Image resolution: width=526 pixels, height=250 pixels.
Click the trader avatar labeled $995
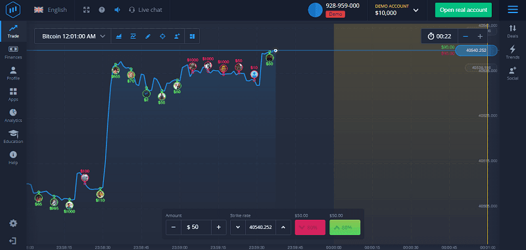(x=54, y=202)
